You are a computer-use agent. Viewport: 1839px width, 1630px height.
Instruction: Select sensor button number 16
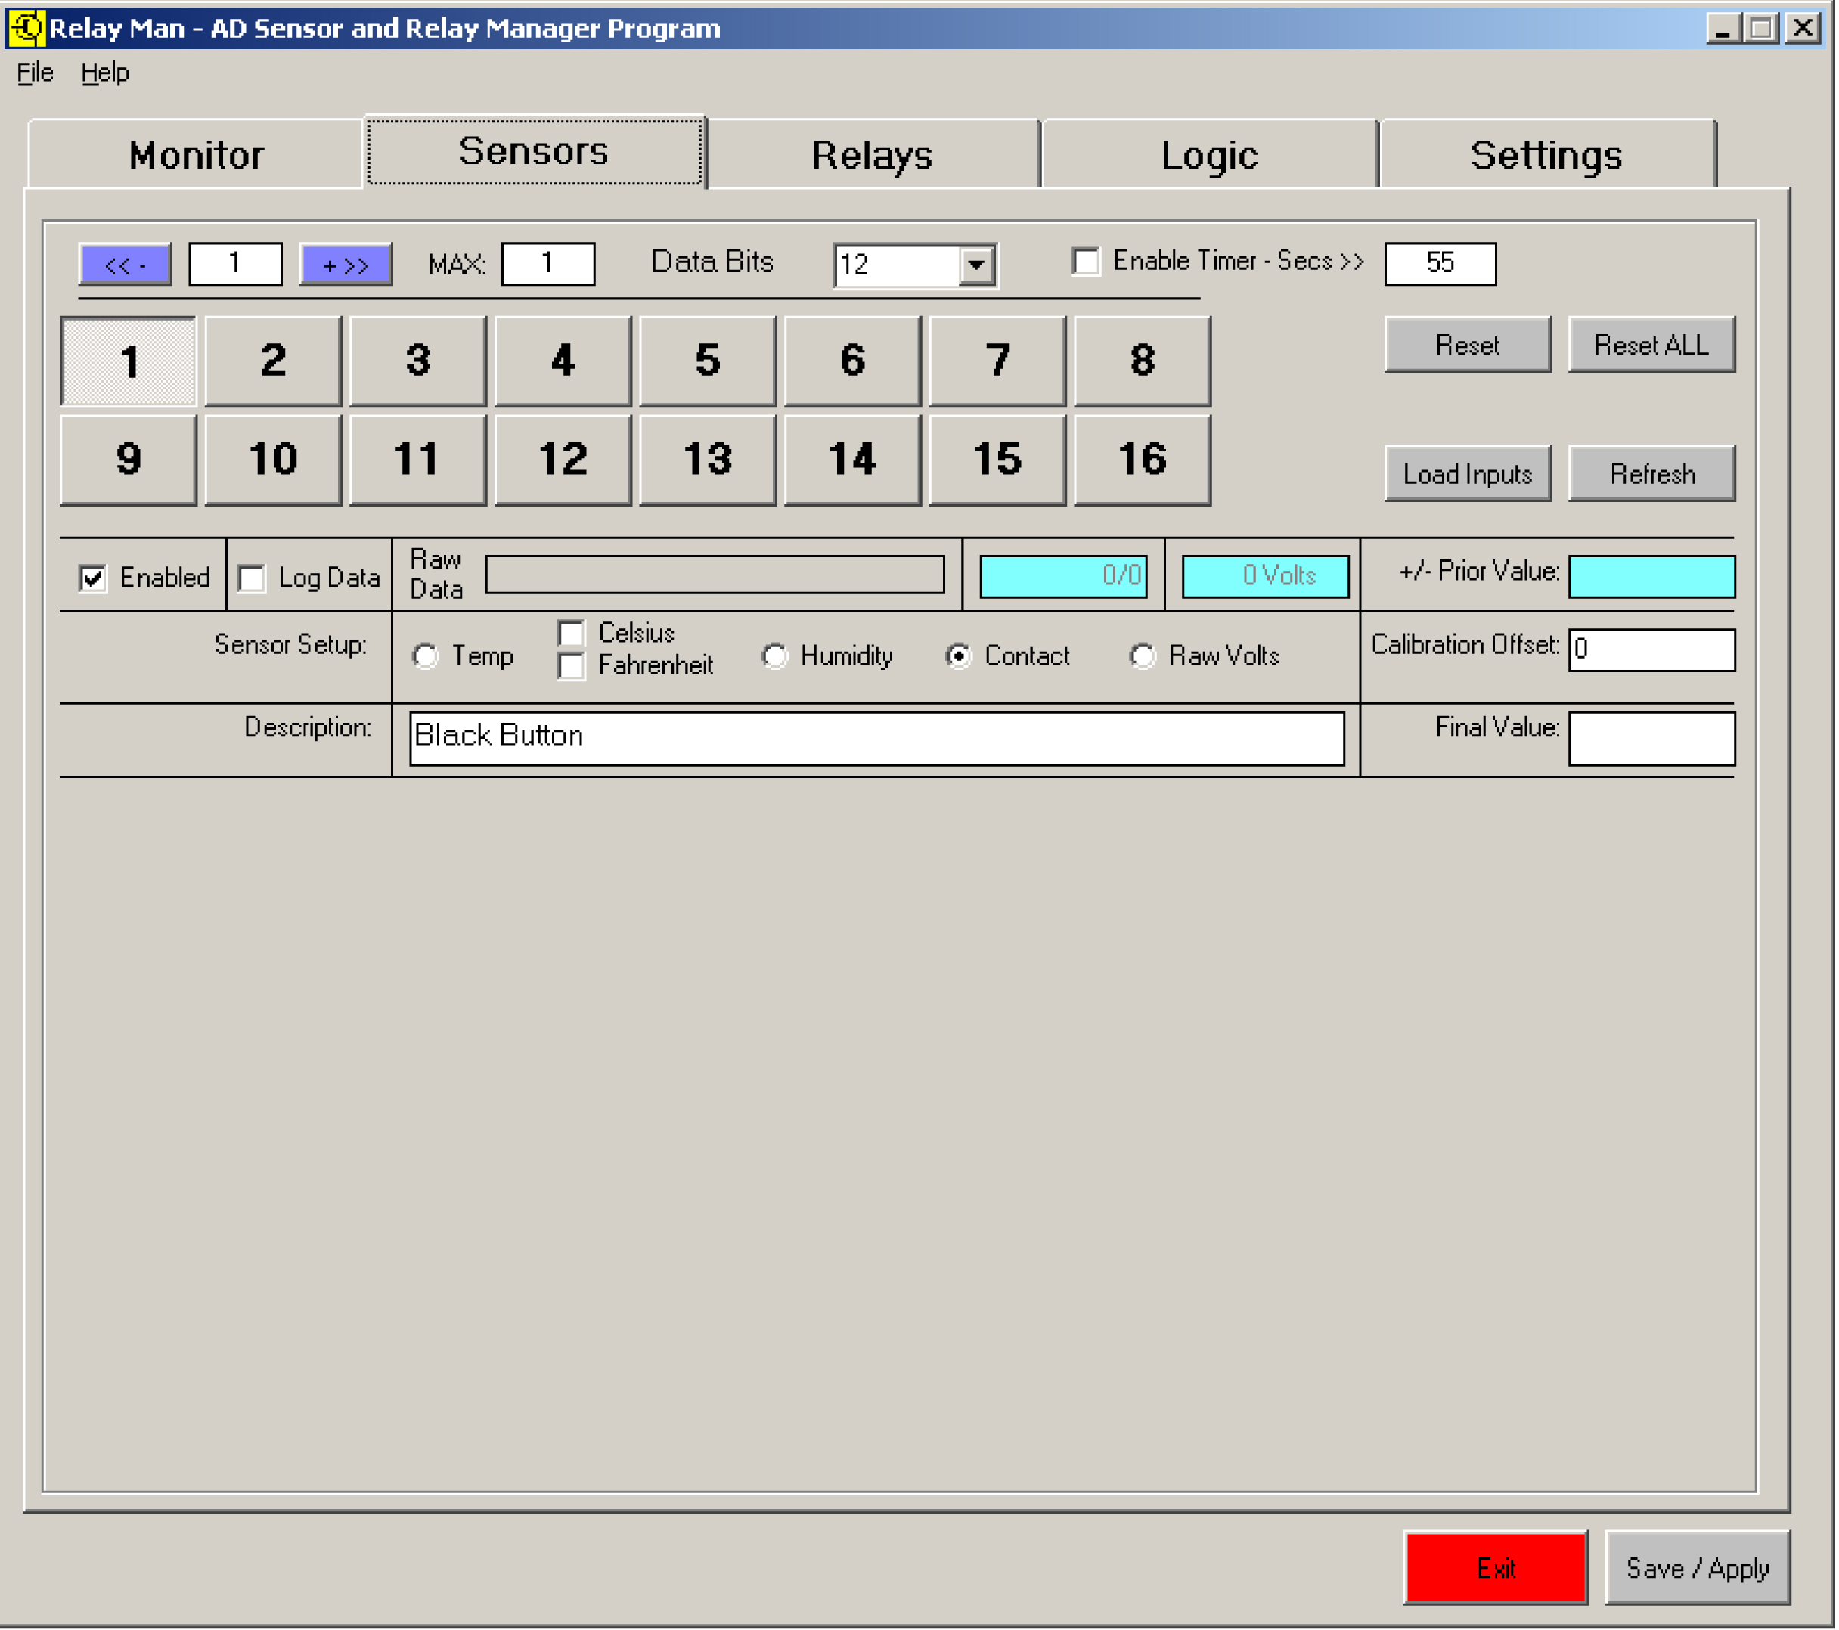point(1142,460)
